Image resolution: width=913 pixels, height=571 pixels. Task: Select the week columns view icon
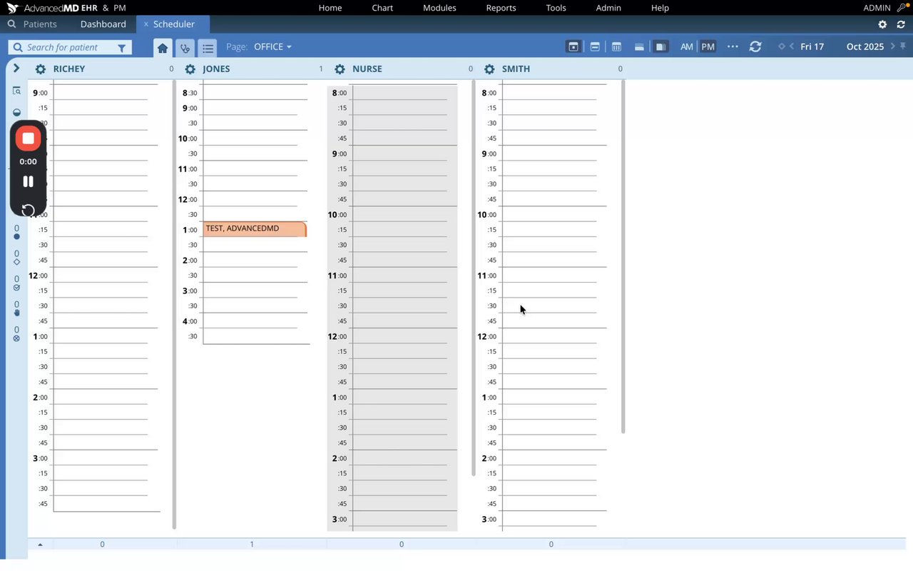pyautogui.click(x=616, y=47)
